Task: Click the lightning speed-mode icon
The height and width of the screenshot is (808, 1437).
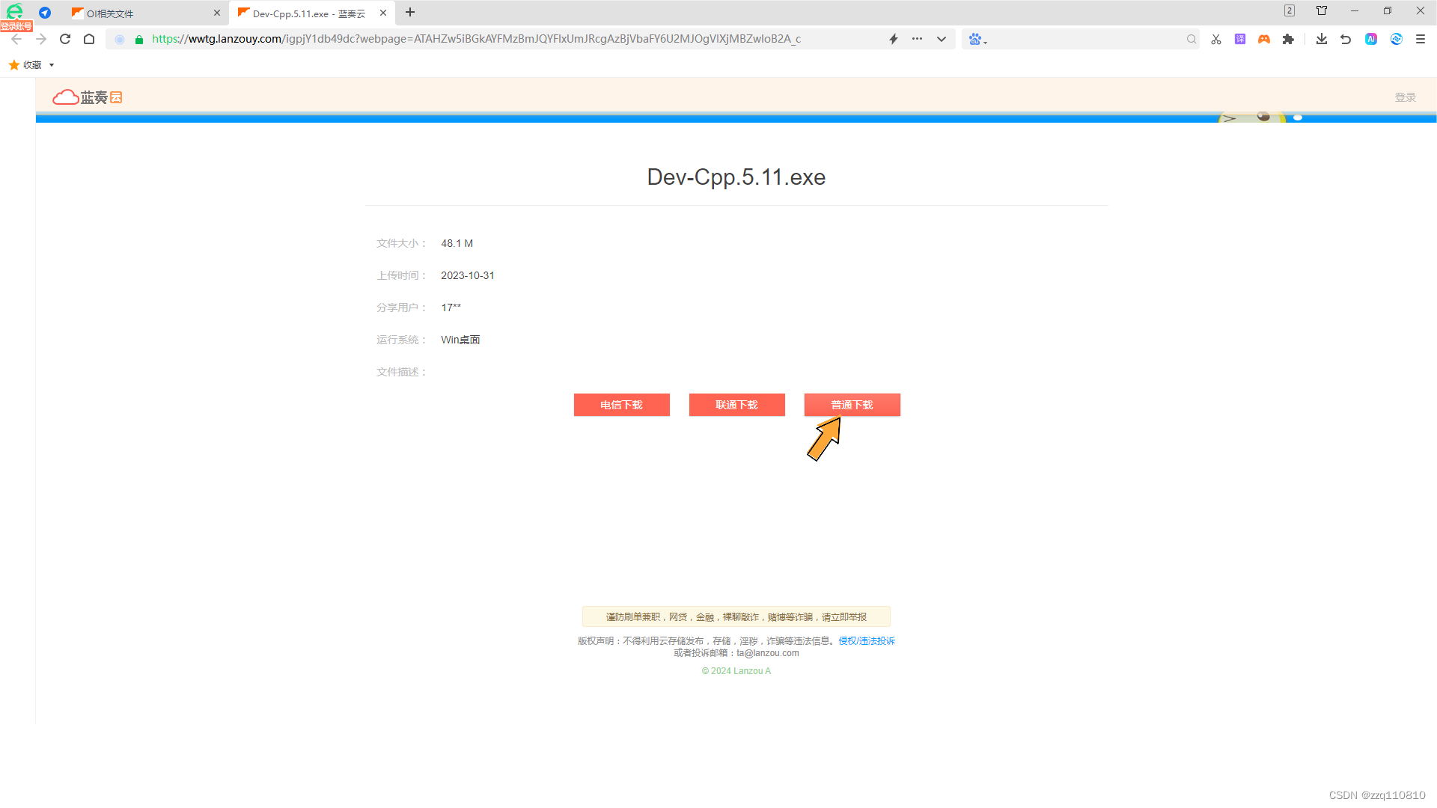Action: pyautogui.click(x=894, y=39)
